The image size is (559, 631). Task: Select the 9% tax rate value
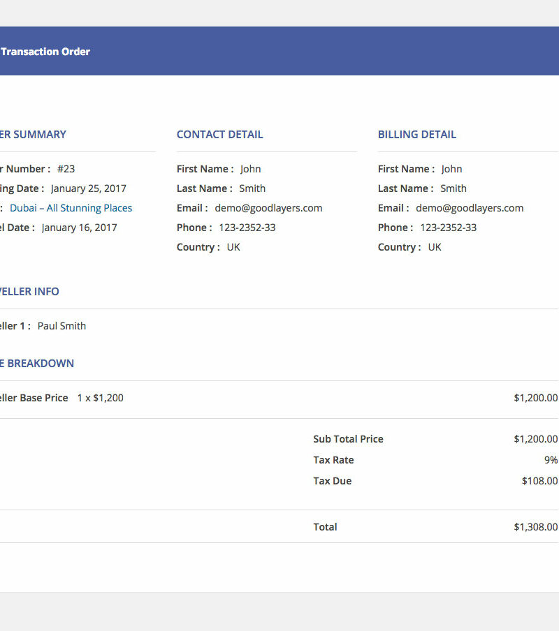click(x=551, y=460)
